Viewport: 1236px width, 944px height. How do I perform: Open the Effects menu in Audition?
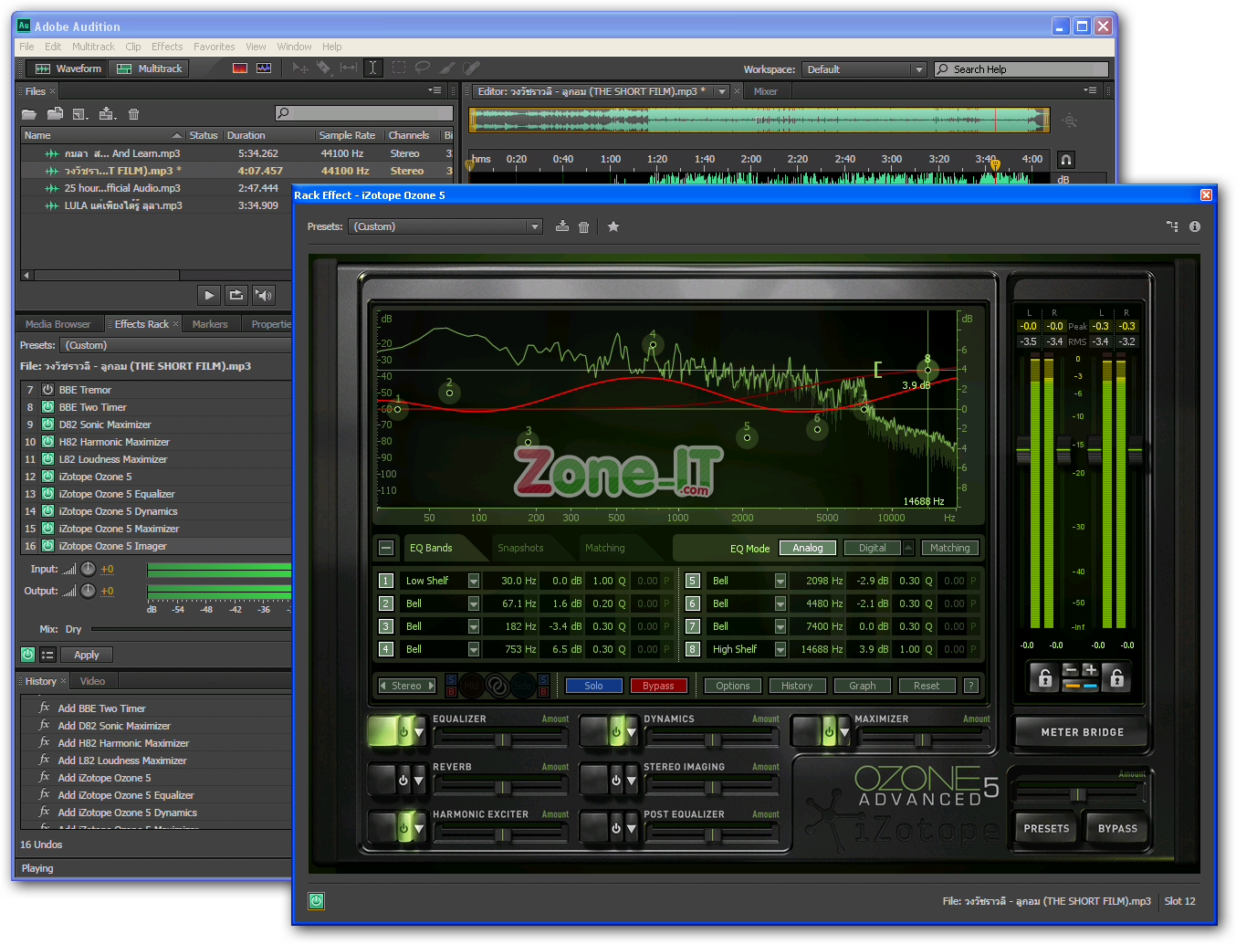(x=167, y=47)
